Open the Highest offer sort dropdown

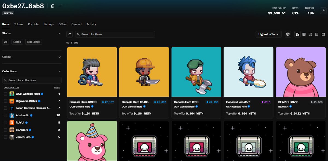tap(268, 34)
